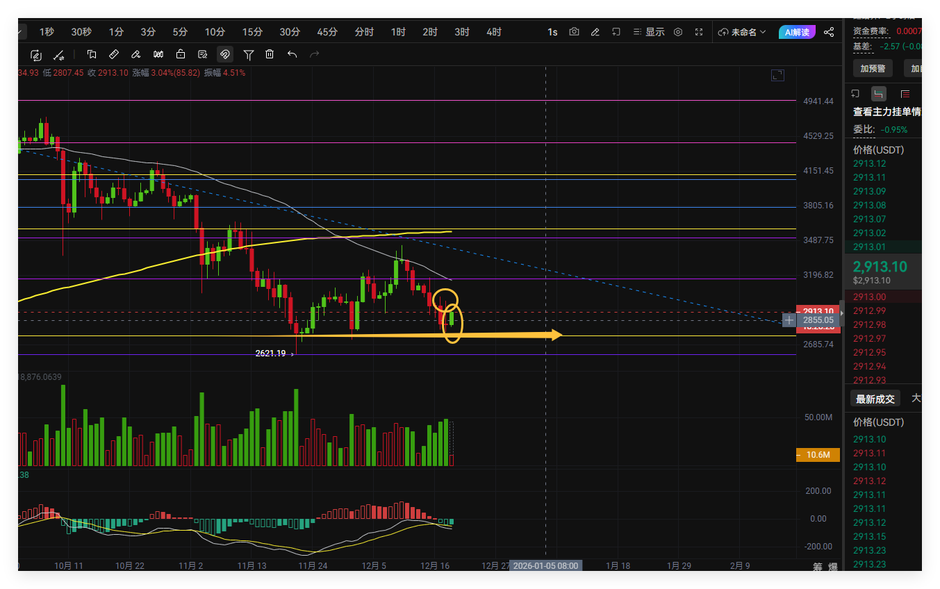Open the share icon beside AI解读
940x589 pixels.
point(828,32)
